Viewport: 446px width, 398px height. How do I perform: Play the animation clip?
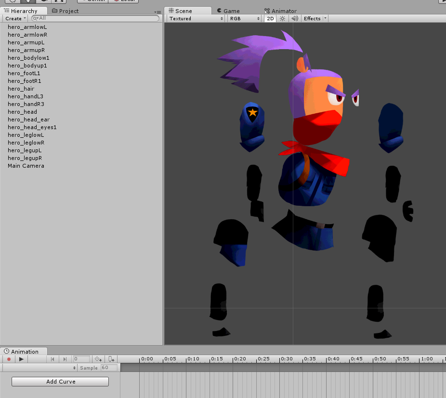[21, 359]
